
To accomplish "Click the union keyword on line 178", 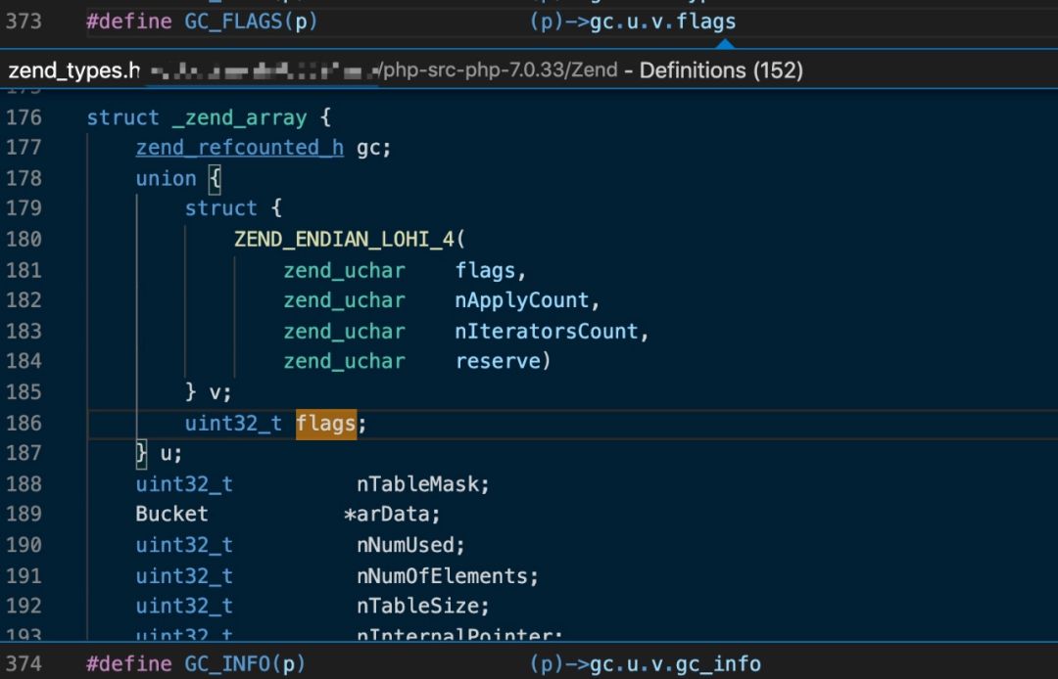I will [166, 178].
